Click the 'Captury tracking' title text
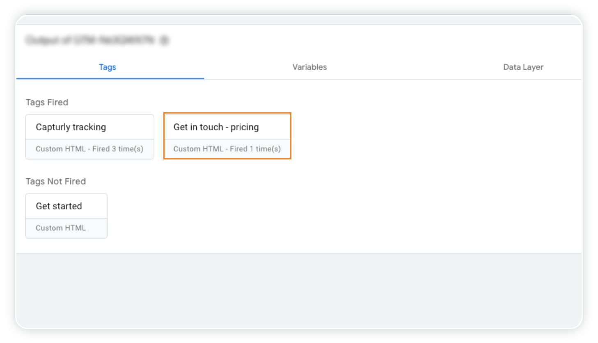Screen dimensions: 598x343 pos(71,127)
